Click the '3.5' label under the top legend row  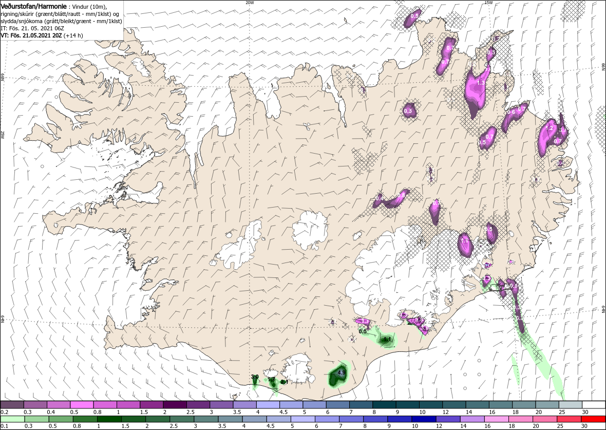coord(237,412)
